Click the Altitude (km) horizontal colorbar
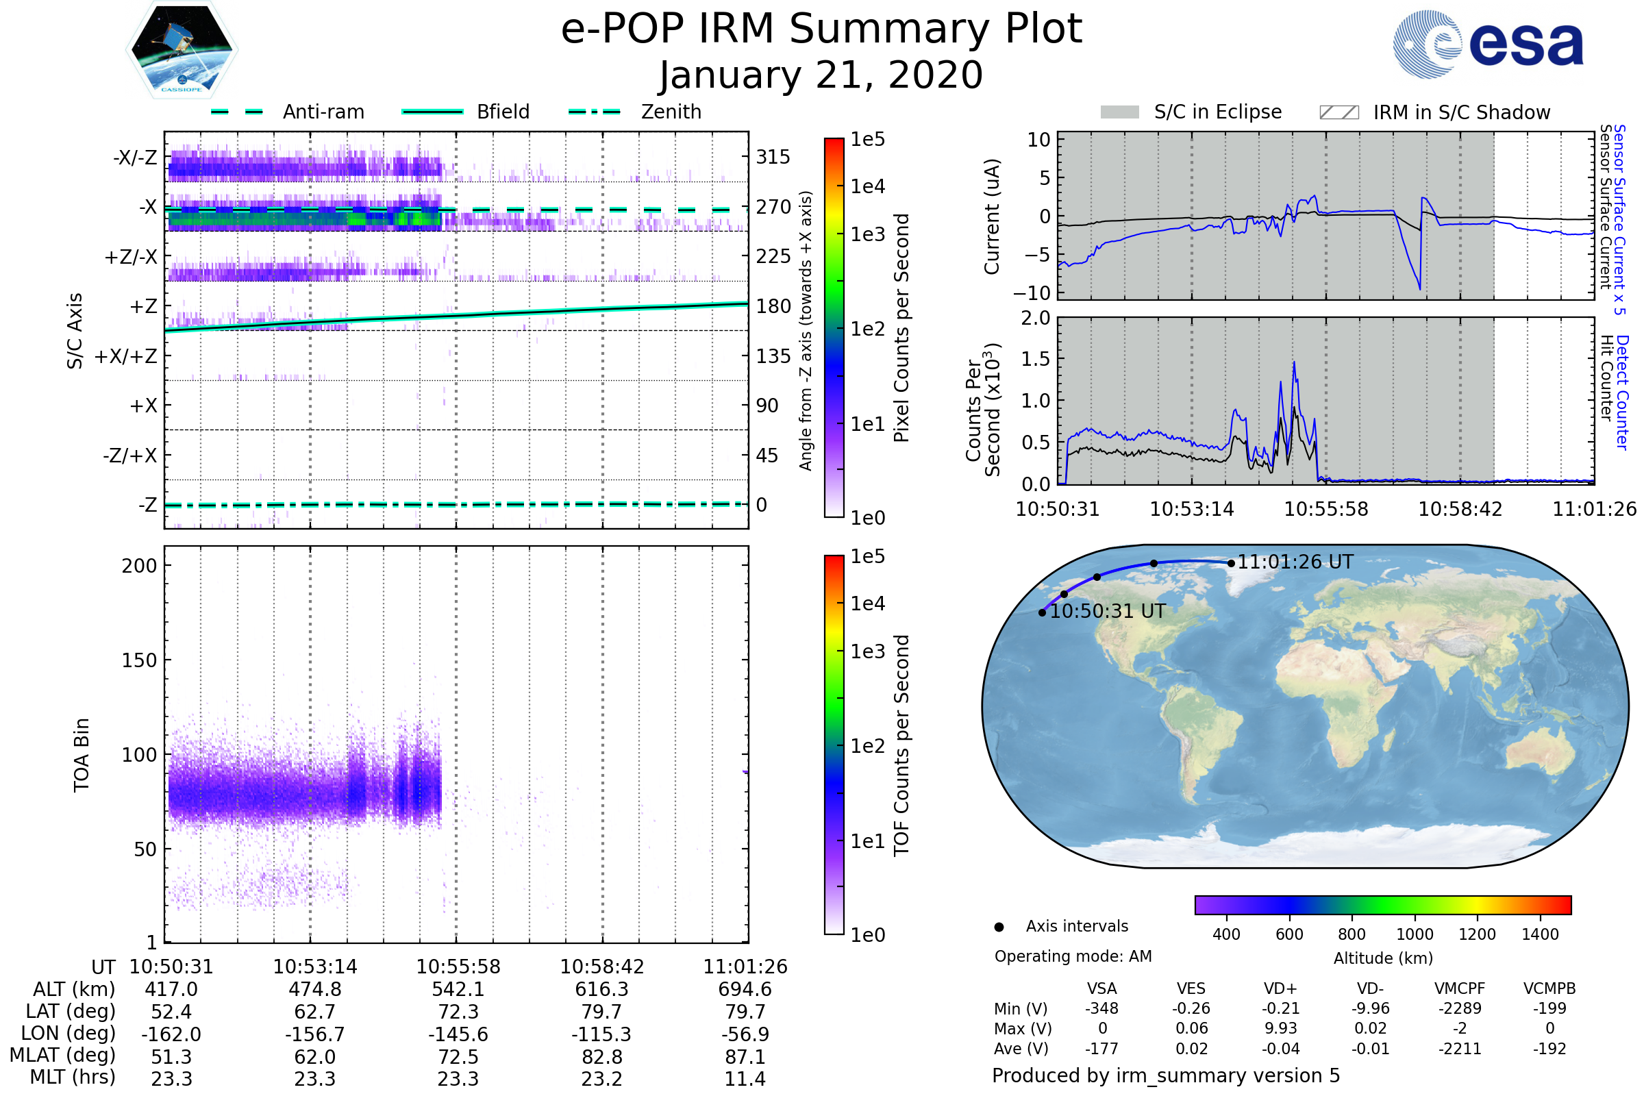The image size is (1644, 1096). pos(1382,905)
